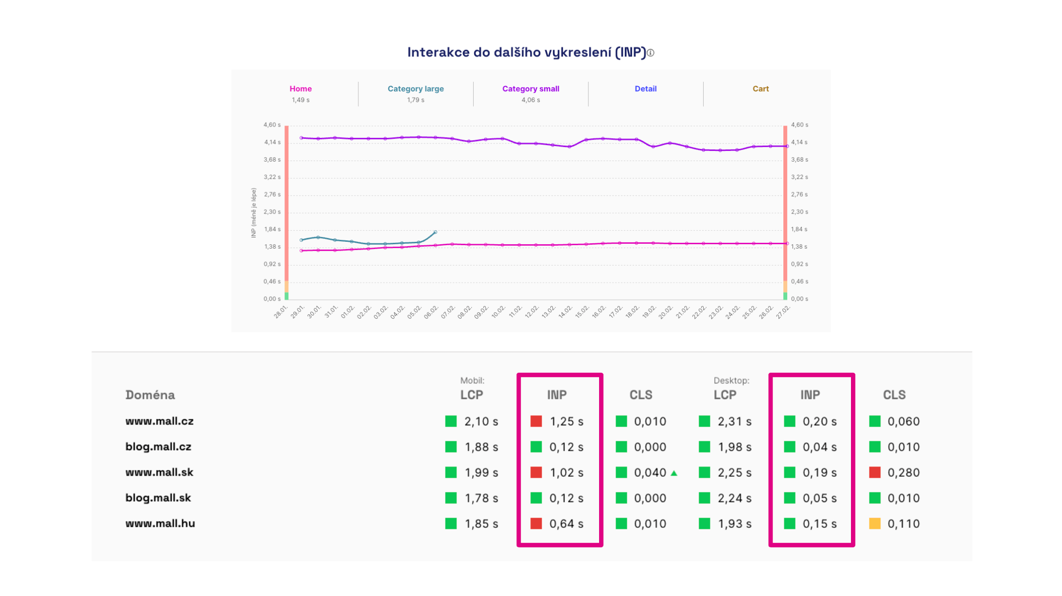Screen dimensions: 1062x596
Task: Click the Mobil LCP column header
Action: tap(472, 395)
